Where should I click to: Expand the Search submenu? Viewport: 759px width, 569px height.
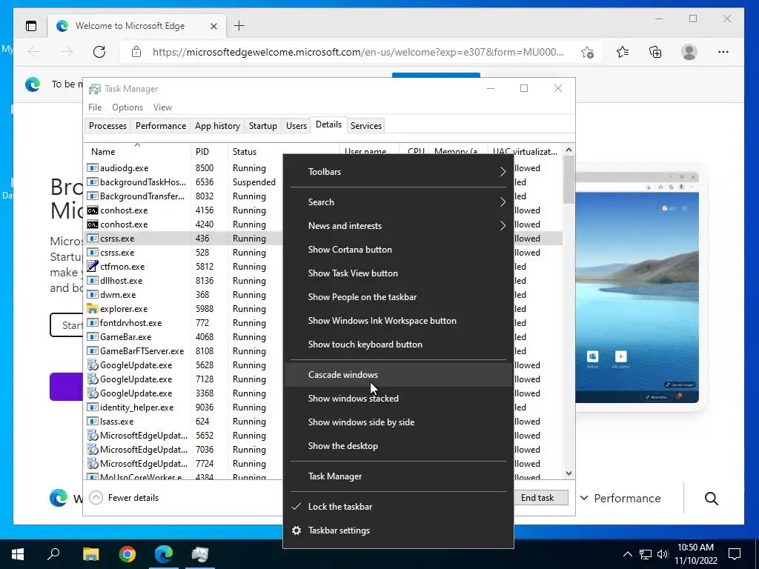click(x=398, y=202)
